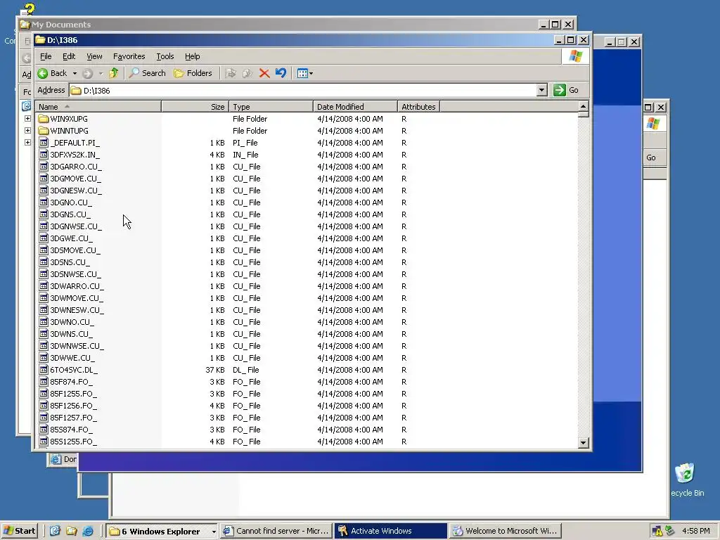Screen dimensions: 720x540
Task: Click file name 85S874.FO_
Action: pyautogui.click(x=71, y=430)
